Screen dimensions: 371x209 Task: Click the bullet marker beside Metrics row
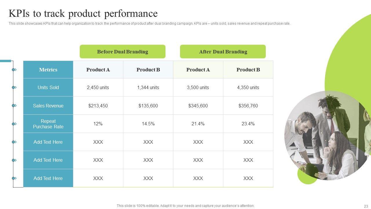pos(14,70)
